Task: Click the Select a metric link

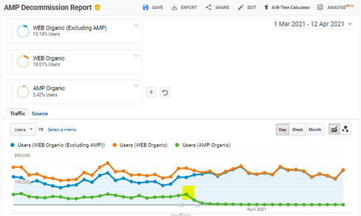Action: pyautogui.click(x=62, y=130)
